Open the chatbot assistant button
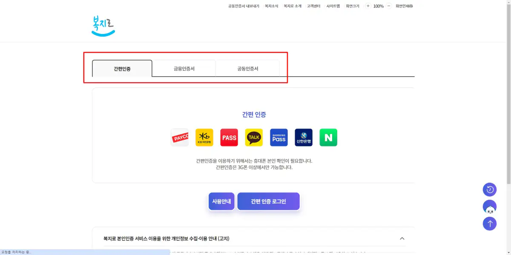The image size is (511, 255). click(490, 207)
